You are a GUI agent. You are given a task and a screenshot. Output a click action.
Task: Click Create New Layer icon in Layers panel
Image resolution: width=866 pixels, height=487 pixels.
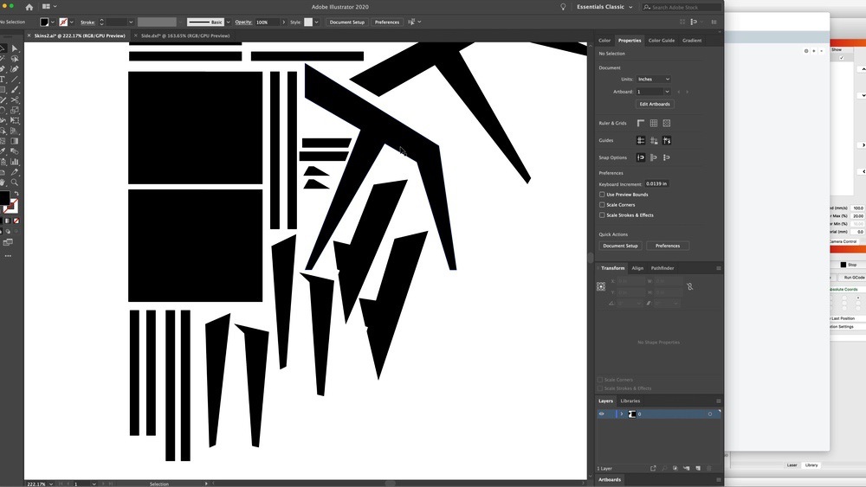[698, 468]
